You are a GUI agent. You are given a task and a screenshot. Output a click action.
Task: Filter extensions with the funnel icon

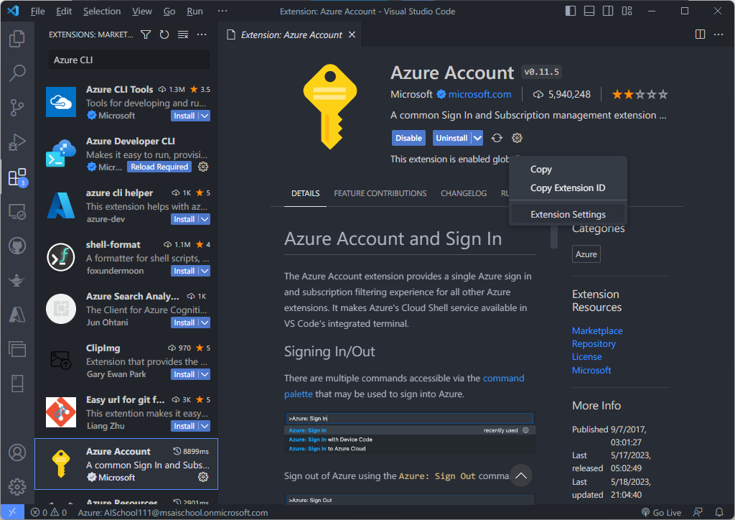[146, 34]
